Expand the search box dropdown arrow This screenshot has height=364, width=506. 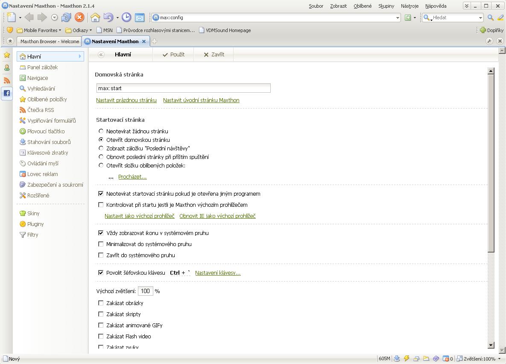pos(480,18)
